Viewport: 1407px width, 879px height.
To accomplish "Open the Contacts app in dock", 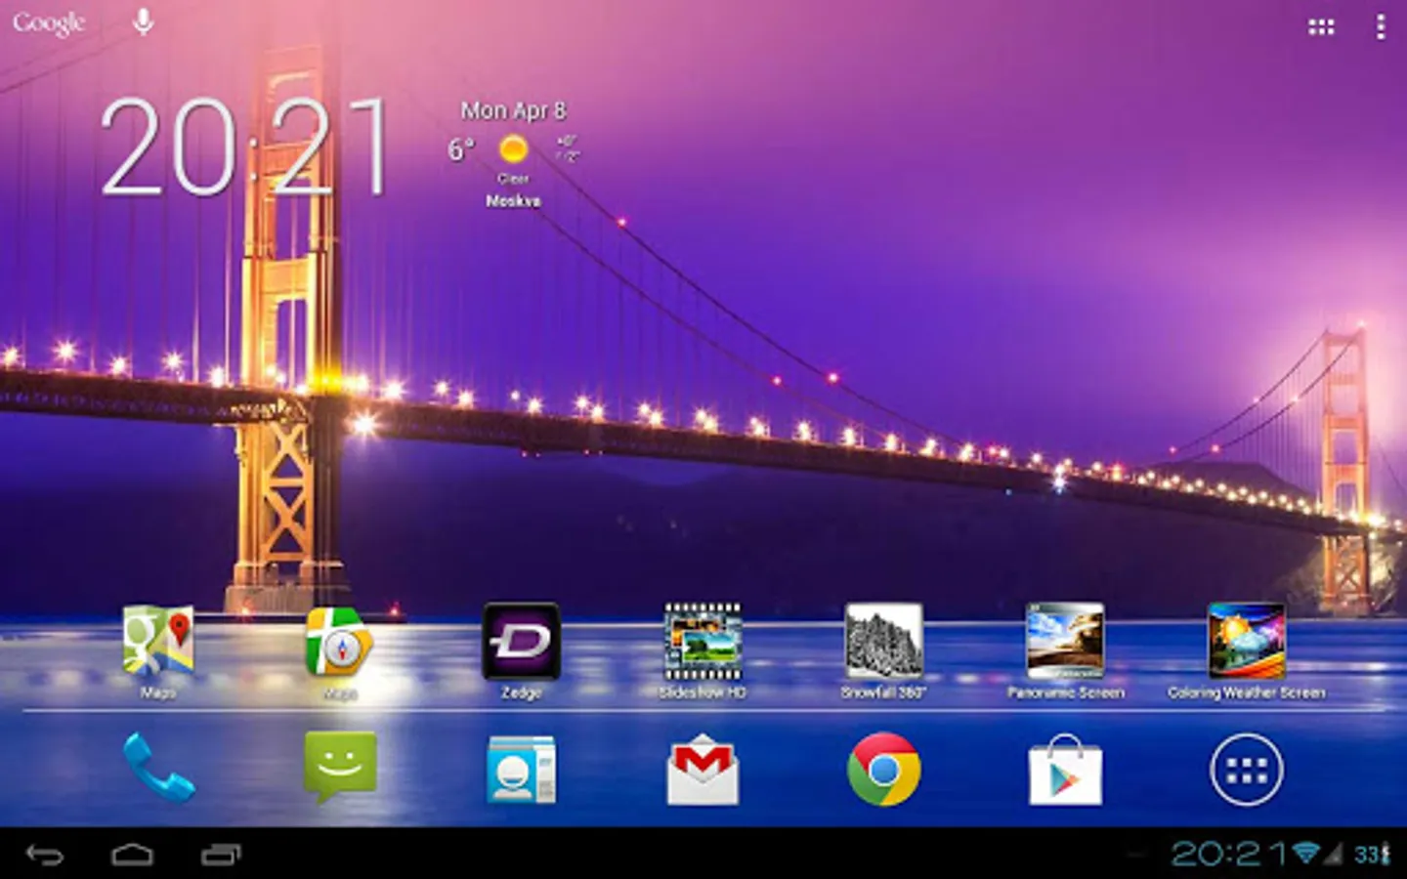I will click(521, 770).
